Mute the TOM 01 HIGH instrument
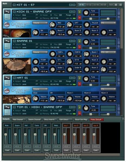Viewport: 126px width, 162px height. click(x=80, y=113)
